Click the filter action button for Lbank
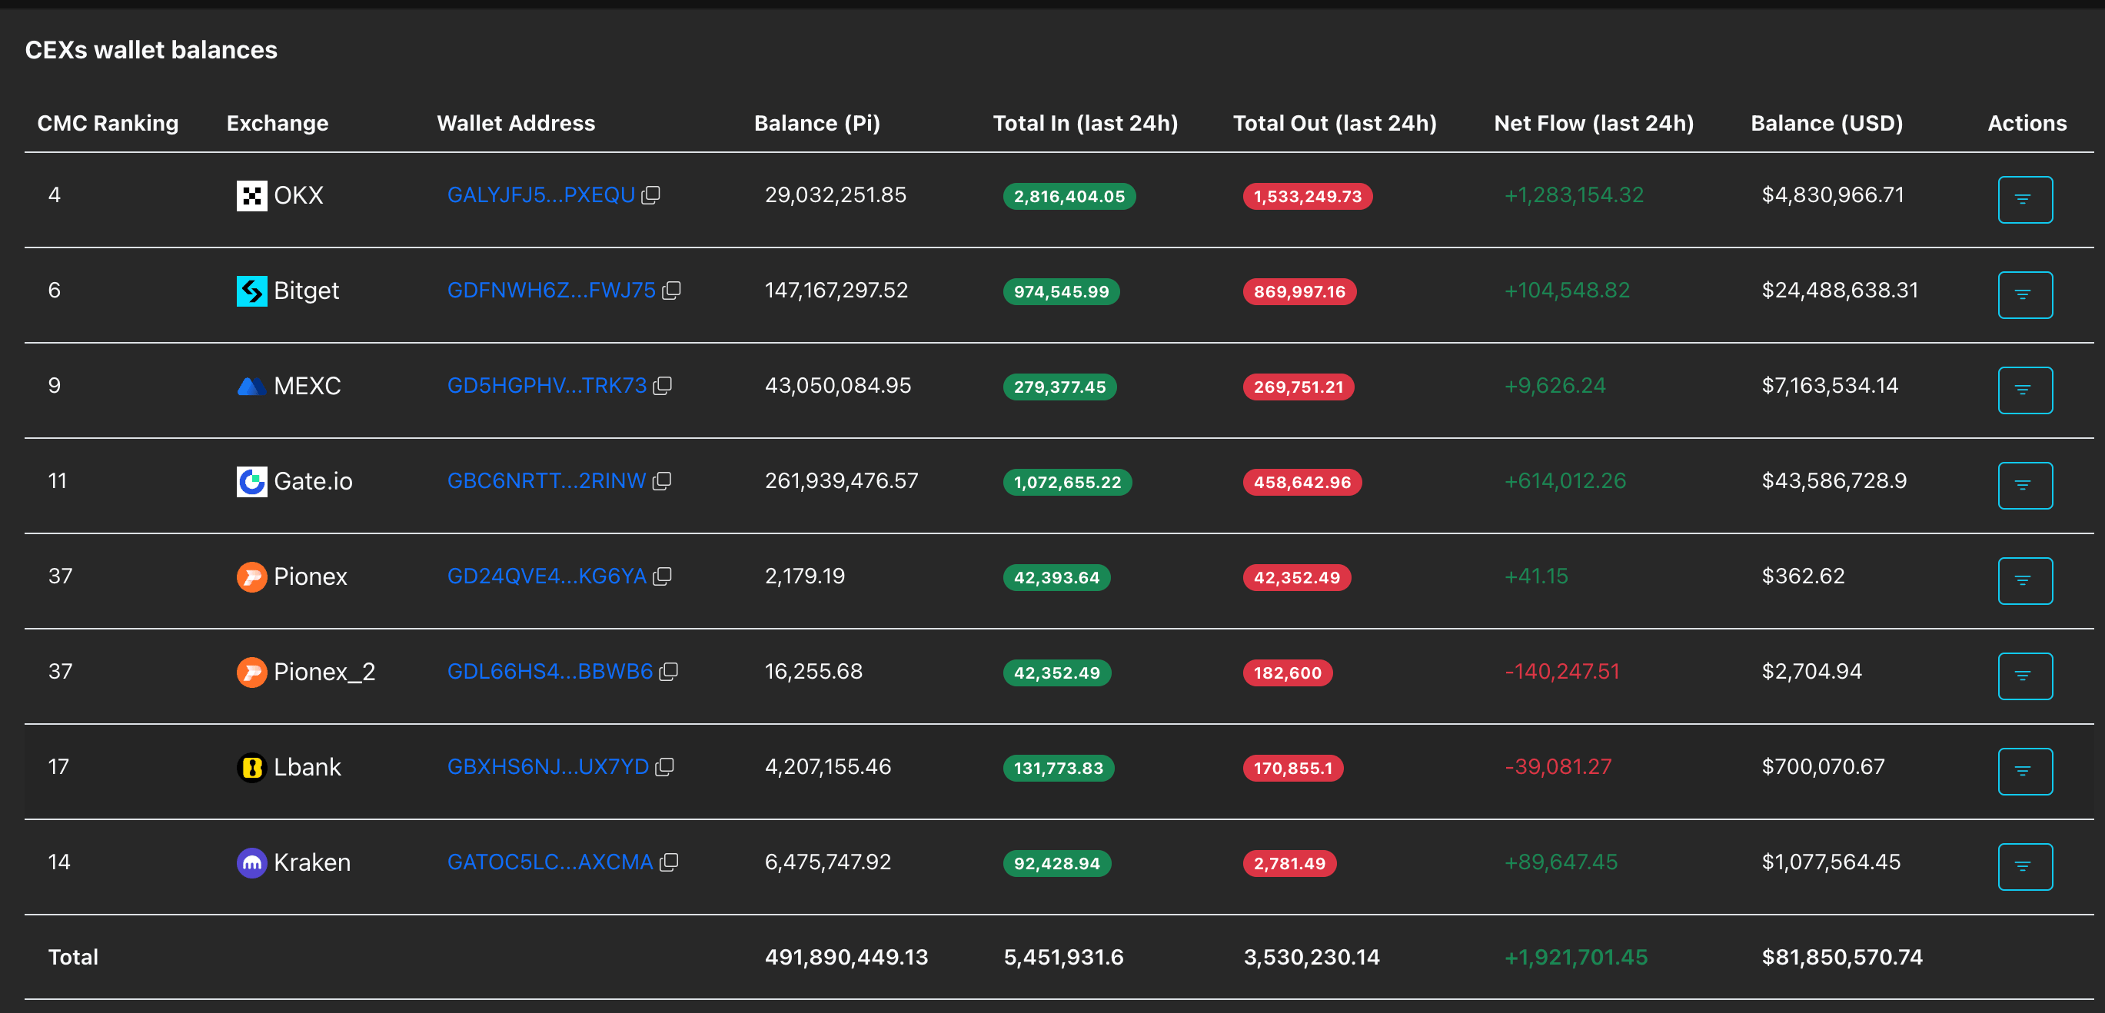 point(2025,771)
